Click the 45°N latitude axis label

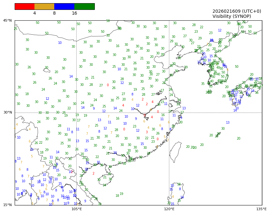tap(7, 21)
